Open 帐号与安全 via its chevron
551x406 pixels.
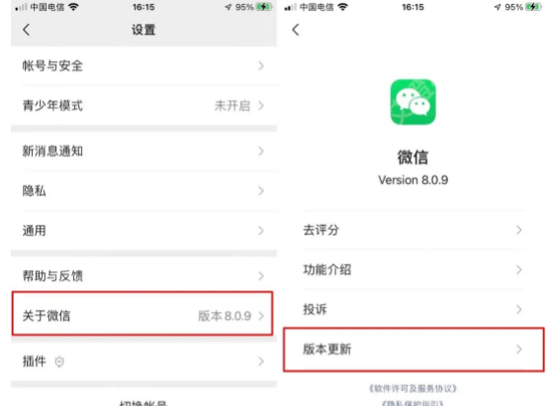point(261,65)
